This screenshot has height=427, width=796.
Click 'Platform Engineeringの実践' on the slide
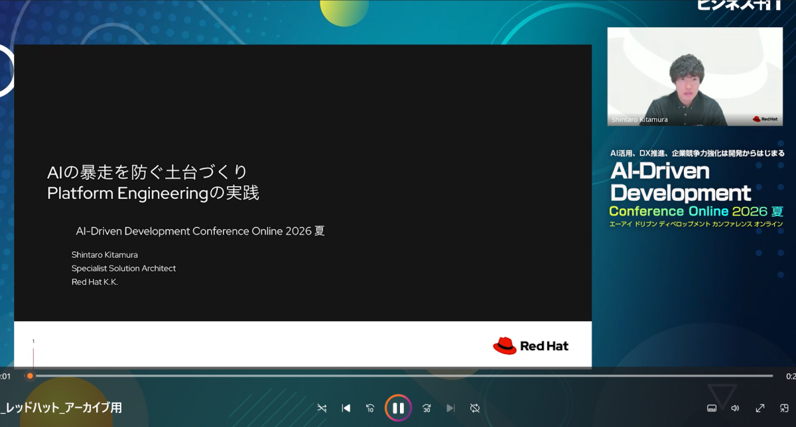[x=153, y=194]
